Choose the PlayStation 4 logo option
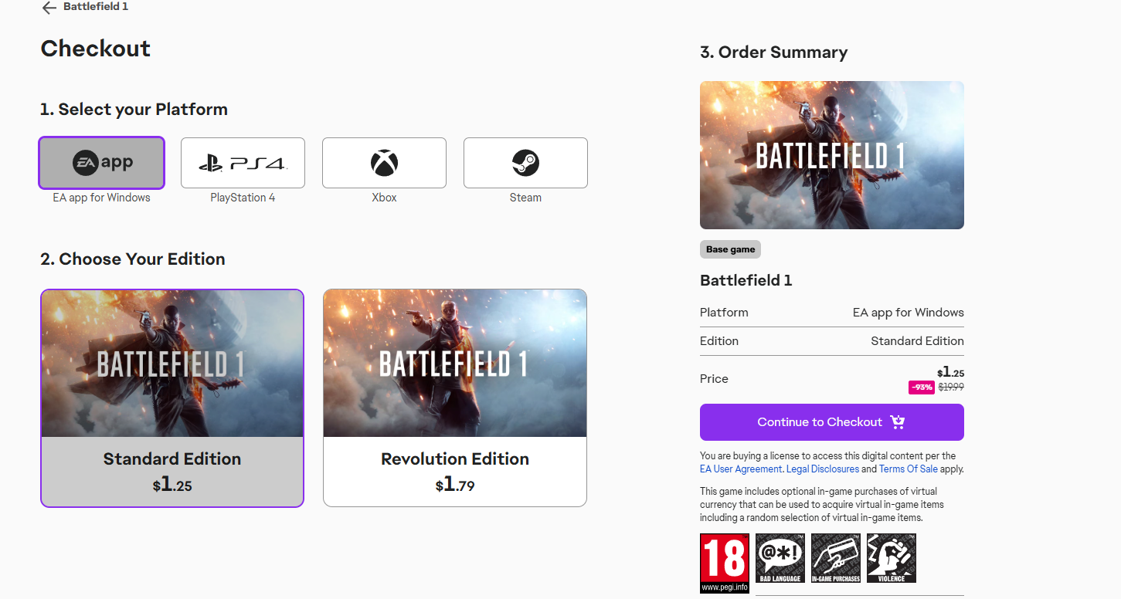The width and height of the screenshot is (1121, 599). [243, 163]
